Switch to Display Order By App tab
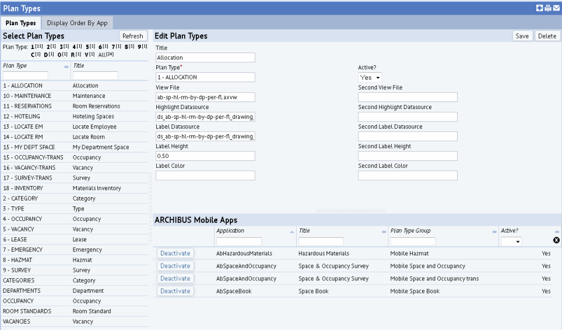Screen dimensions: 562x330 tap(77, 23)
